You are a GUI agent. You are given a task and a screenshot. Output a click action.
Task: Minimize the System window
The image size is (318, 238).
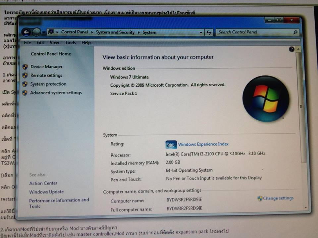pyautogui.click(x=270, y=20)
